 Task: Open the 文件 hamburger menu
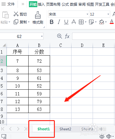(x=8, y=4)
